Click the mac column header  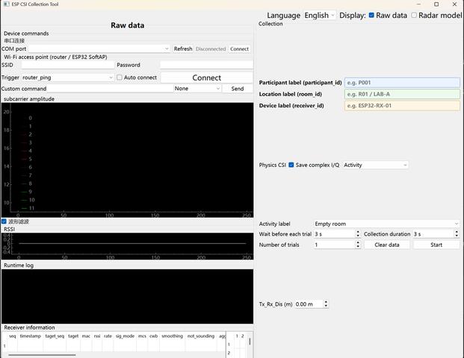pos(86,336)
